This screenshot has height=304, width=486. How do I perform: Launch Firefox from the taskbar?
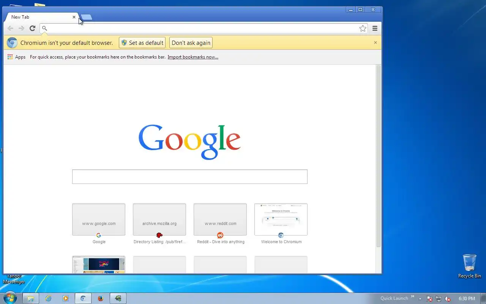101,298
